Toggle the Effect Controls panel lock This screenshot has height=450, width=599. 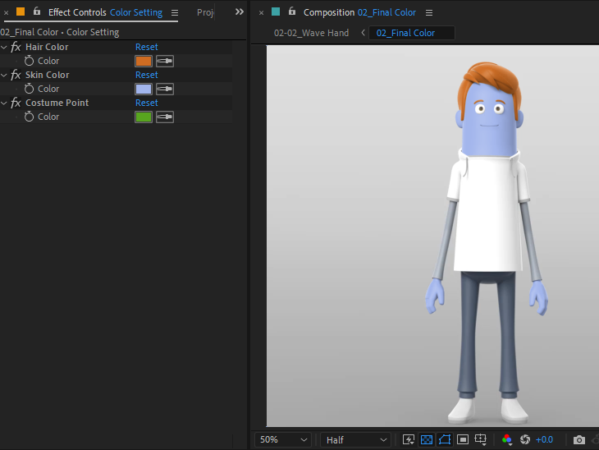coord(37,11)
